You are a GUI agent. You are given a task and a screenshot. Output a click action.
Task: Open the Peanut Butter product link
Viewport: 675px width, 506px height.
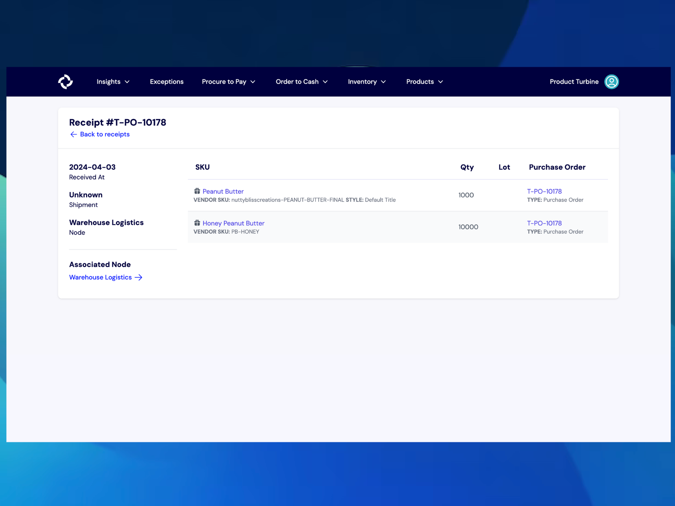pos(223,191)
